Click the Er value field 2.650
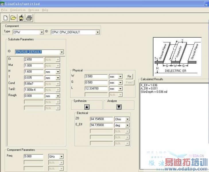Viewport: 209px width, 172px height. point(34,60)
